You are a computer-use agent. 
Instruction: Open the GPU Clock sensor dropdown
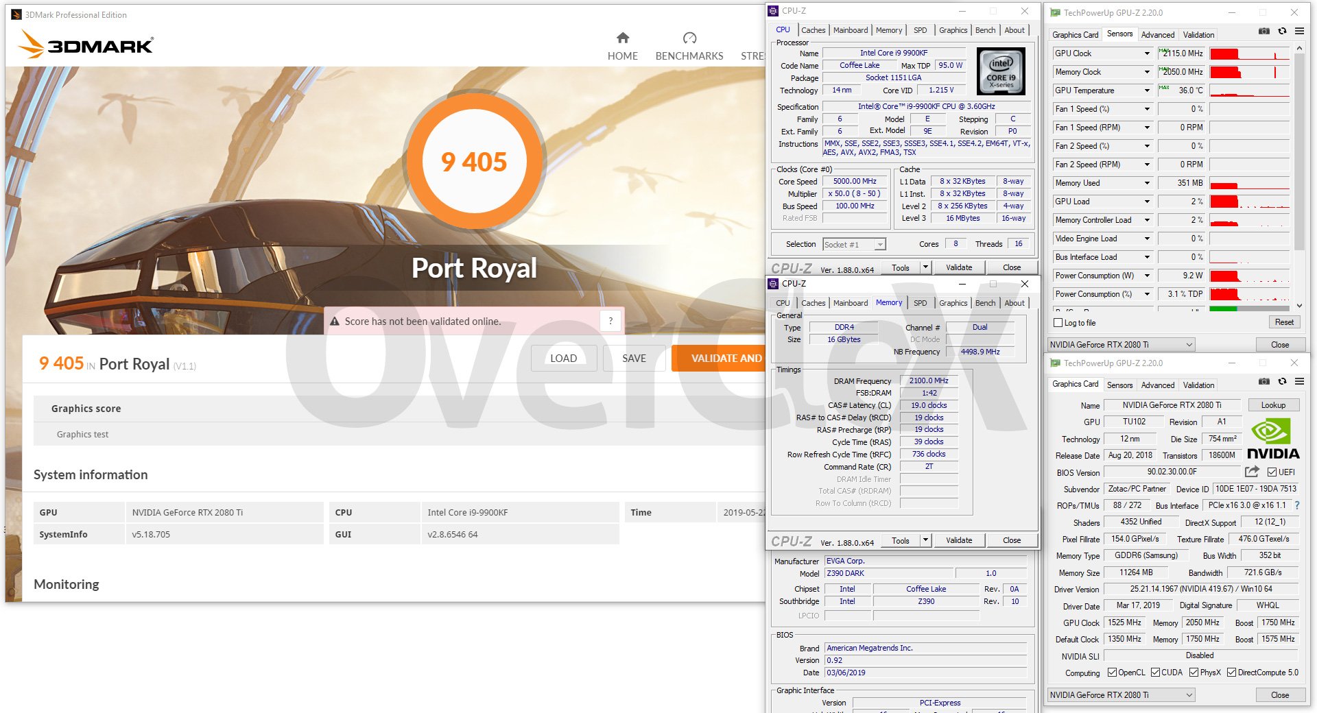point(1146,53)
